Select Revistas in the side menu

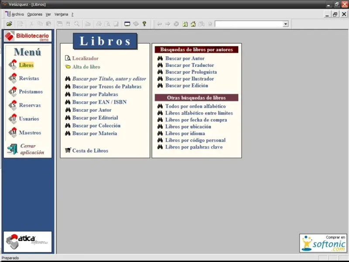(x=29, y=78)
